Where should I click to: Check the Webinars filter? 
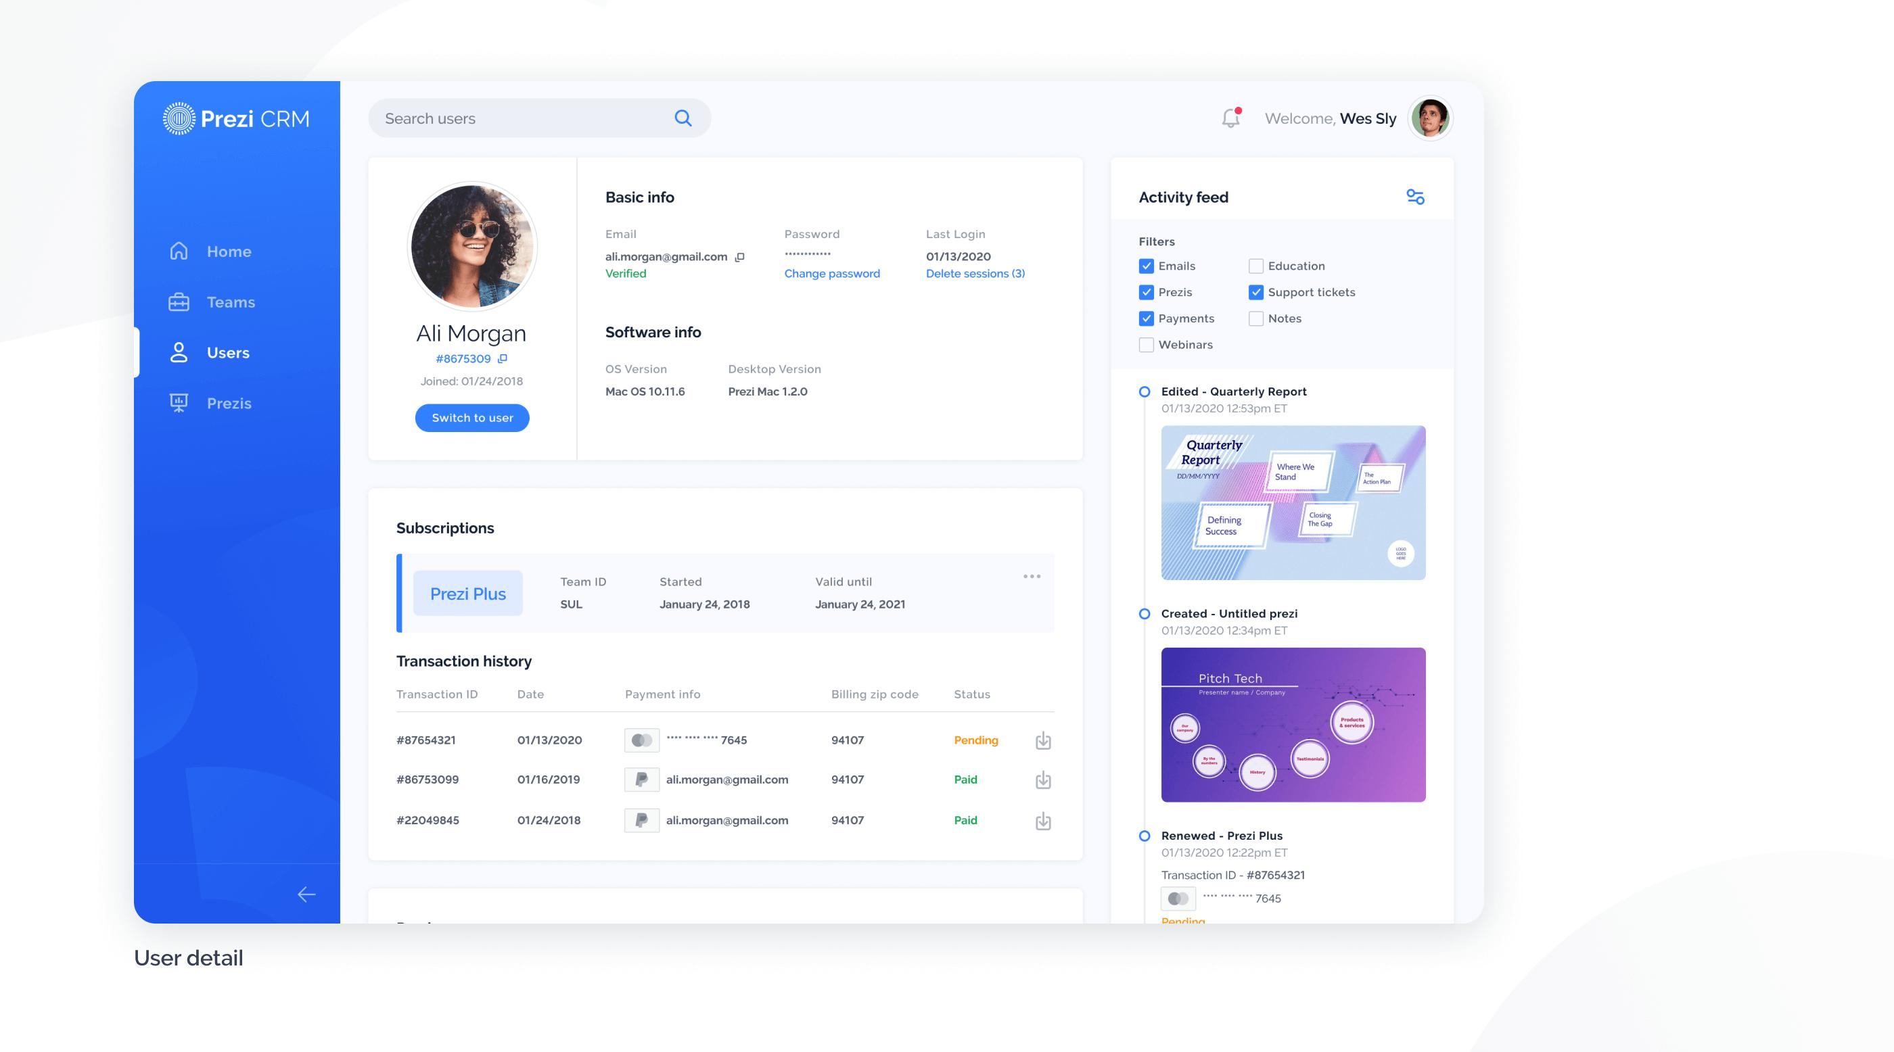(1147, 345)
